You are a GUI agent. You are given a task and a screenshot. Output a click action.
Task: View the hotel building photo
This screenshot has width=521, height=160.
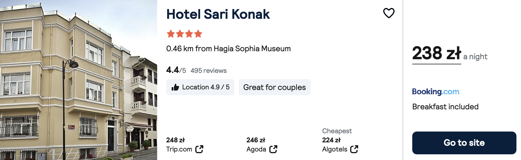(x=79, y=80)
